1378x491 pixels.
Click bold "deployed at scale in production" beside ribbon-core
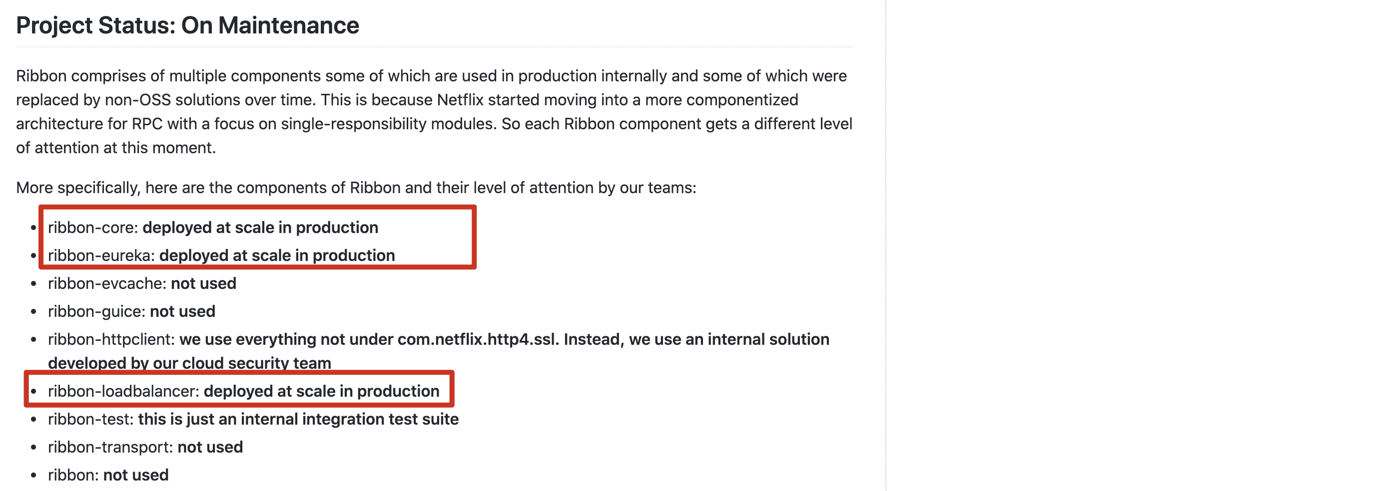point(260,228)
